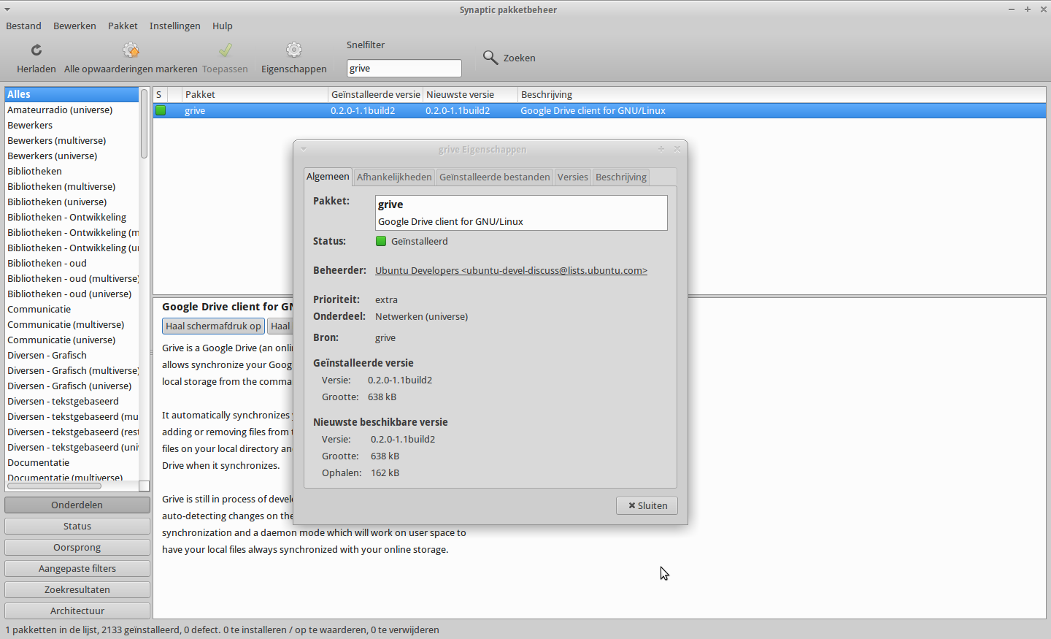This screenshot has height=639, width=1051.
Task: Click the Aangepaste filters button
Action: coord(77,568)
